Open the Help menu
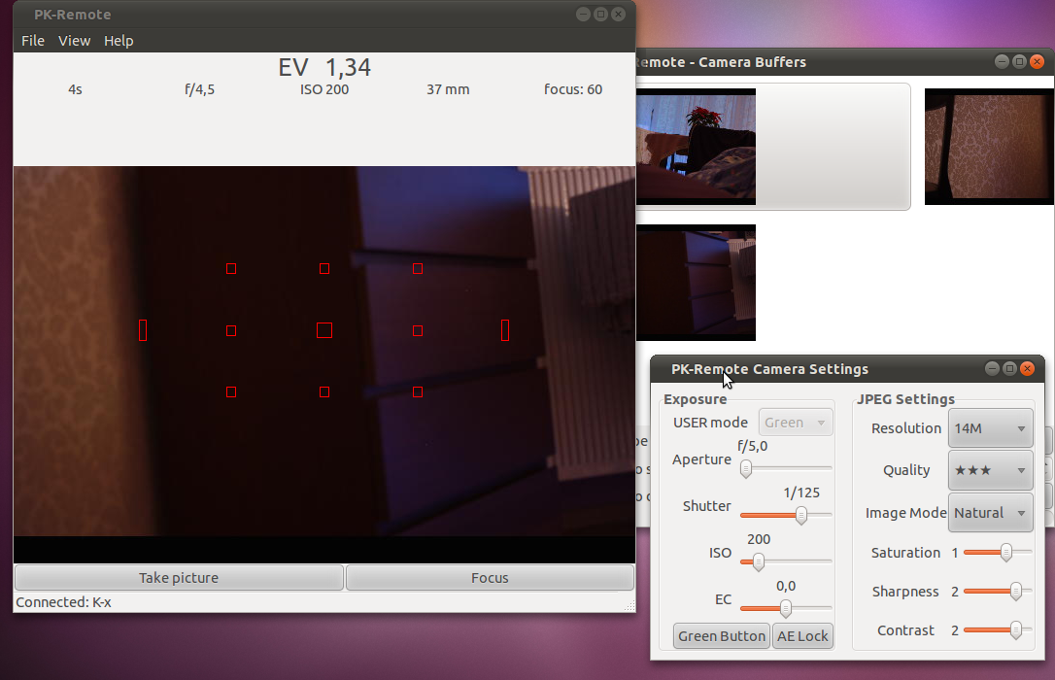The width and height of the screenshot is (1055, 680). point(119,41)
